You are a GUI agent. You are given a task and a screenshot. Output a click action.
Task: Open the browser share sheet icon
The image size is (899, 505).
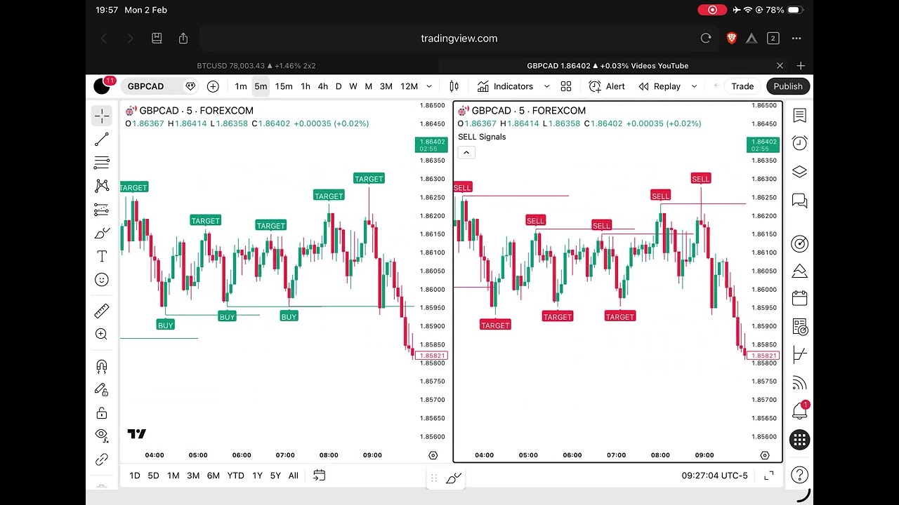click(183, 39)
